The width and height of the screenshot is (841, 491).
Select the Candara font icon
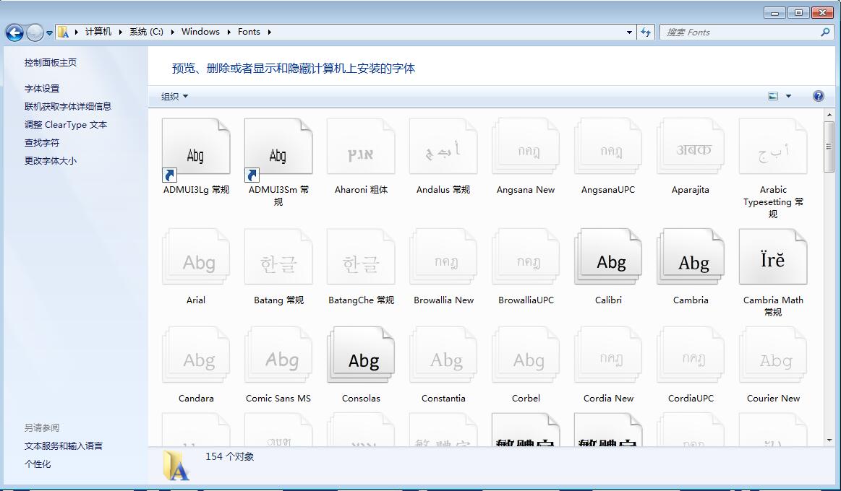pos(196,355)
